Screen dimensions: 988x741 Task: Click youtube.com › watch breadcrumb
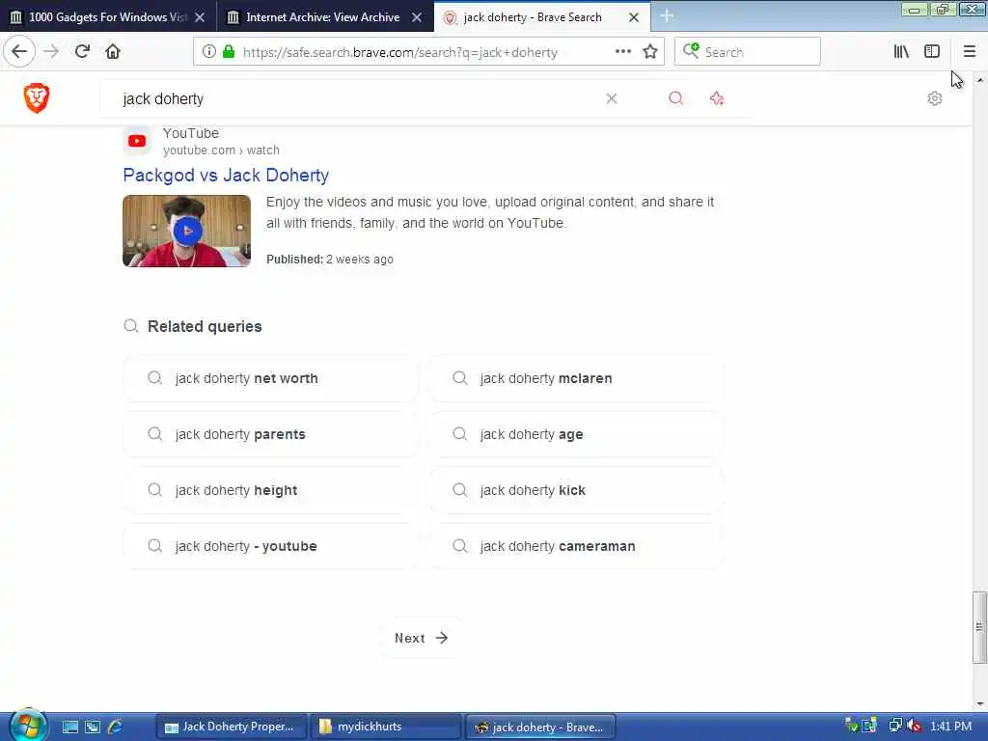coord(221,150)
